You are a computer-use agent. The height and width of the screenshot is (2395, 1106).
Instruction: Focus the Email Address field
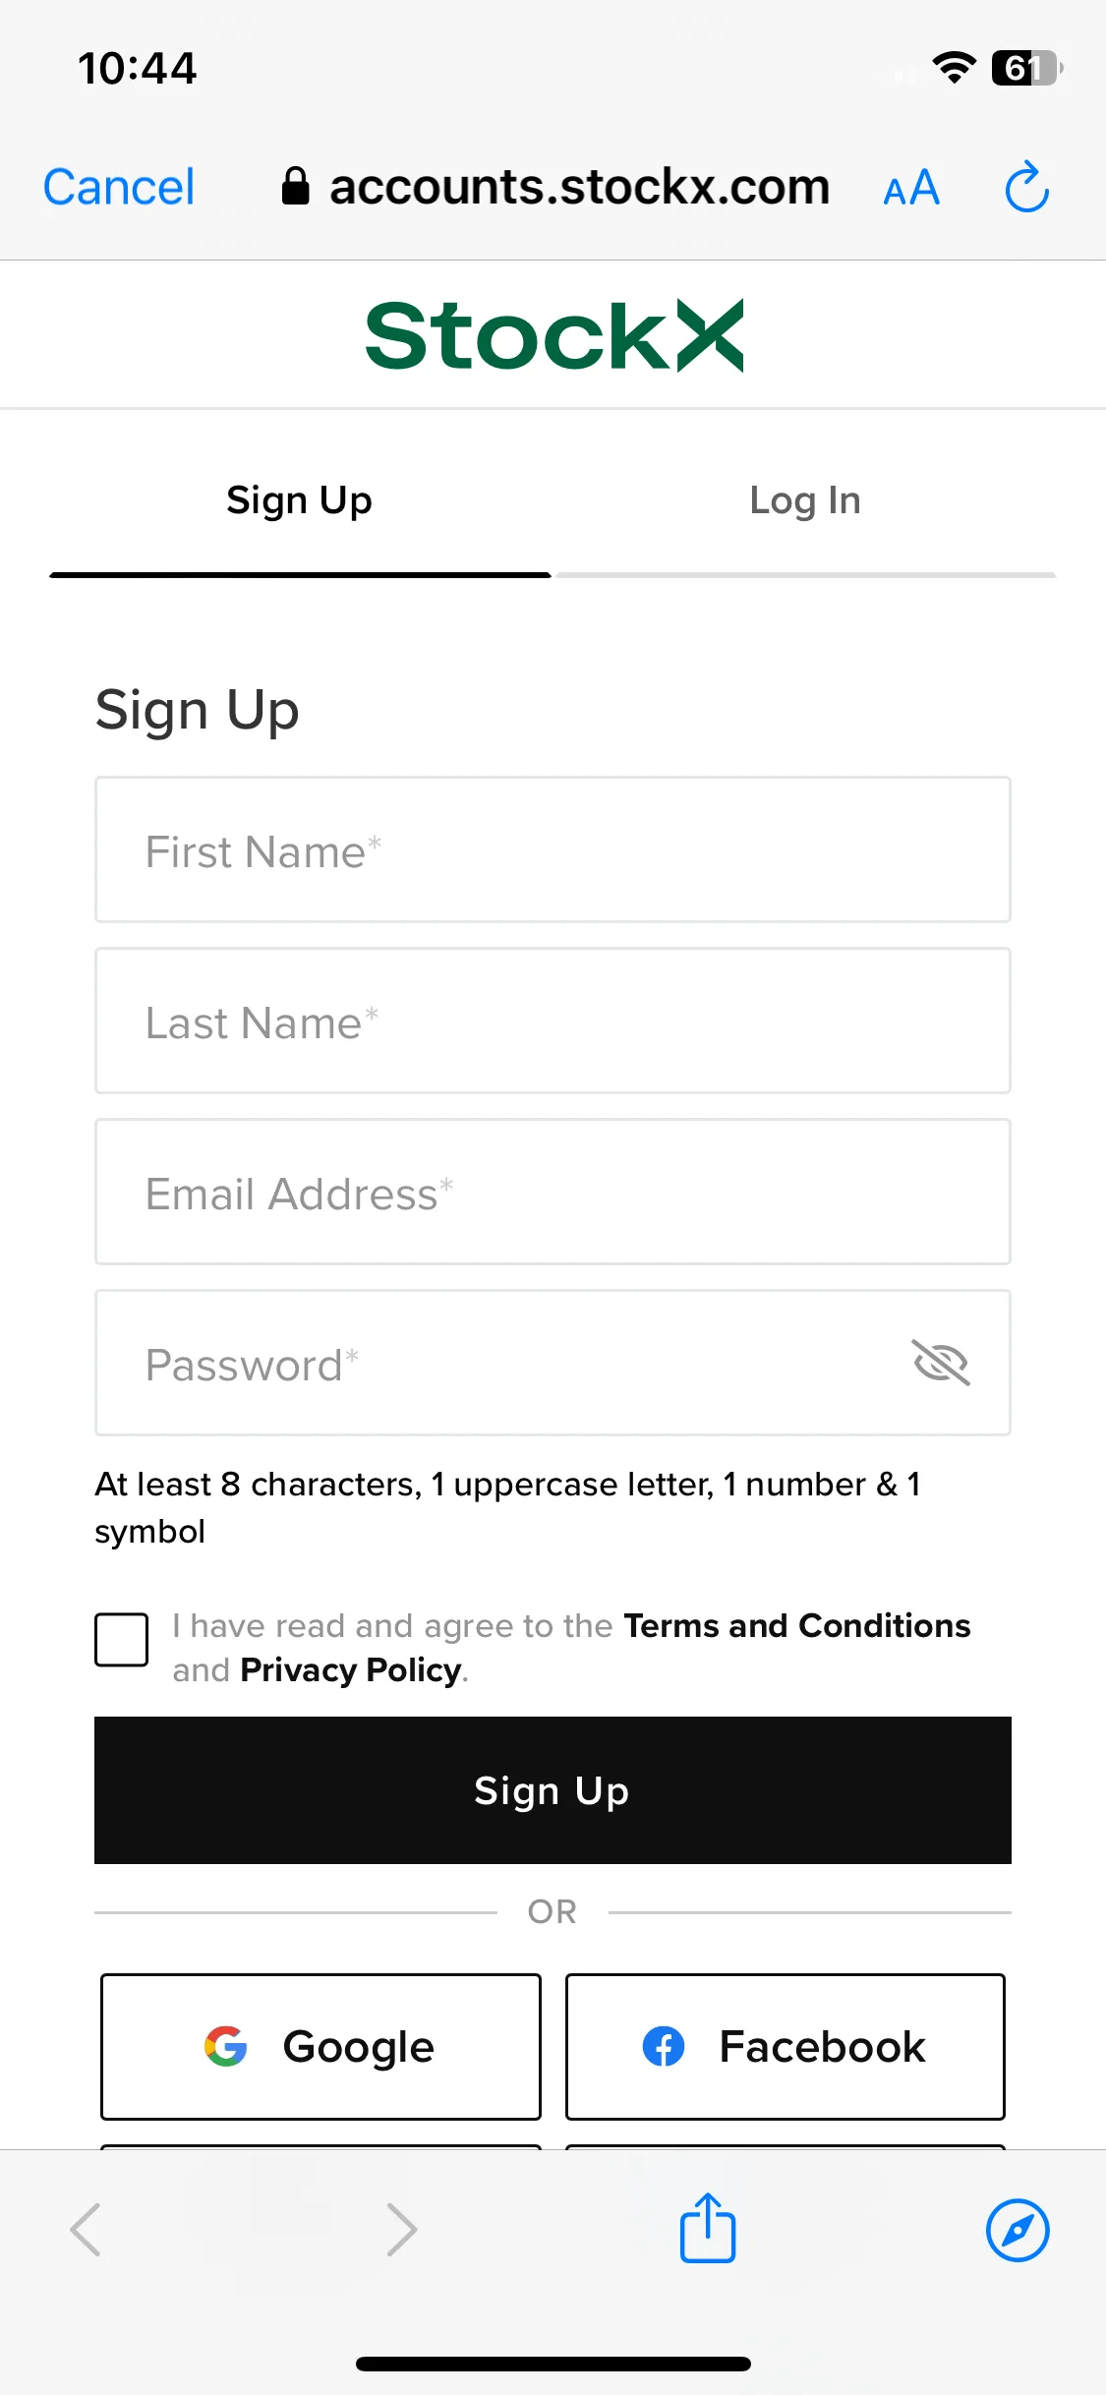[x=553, y=1192]
